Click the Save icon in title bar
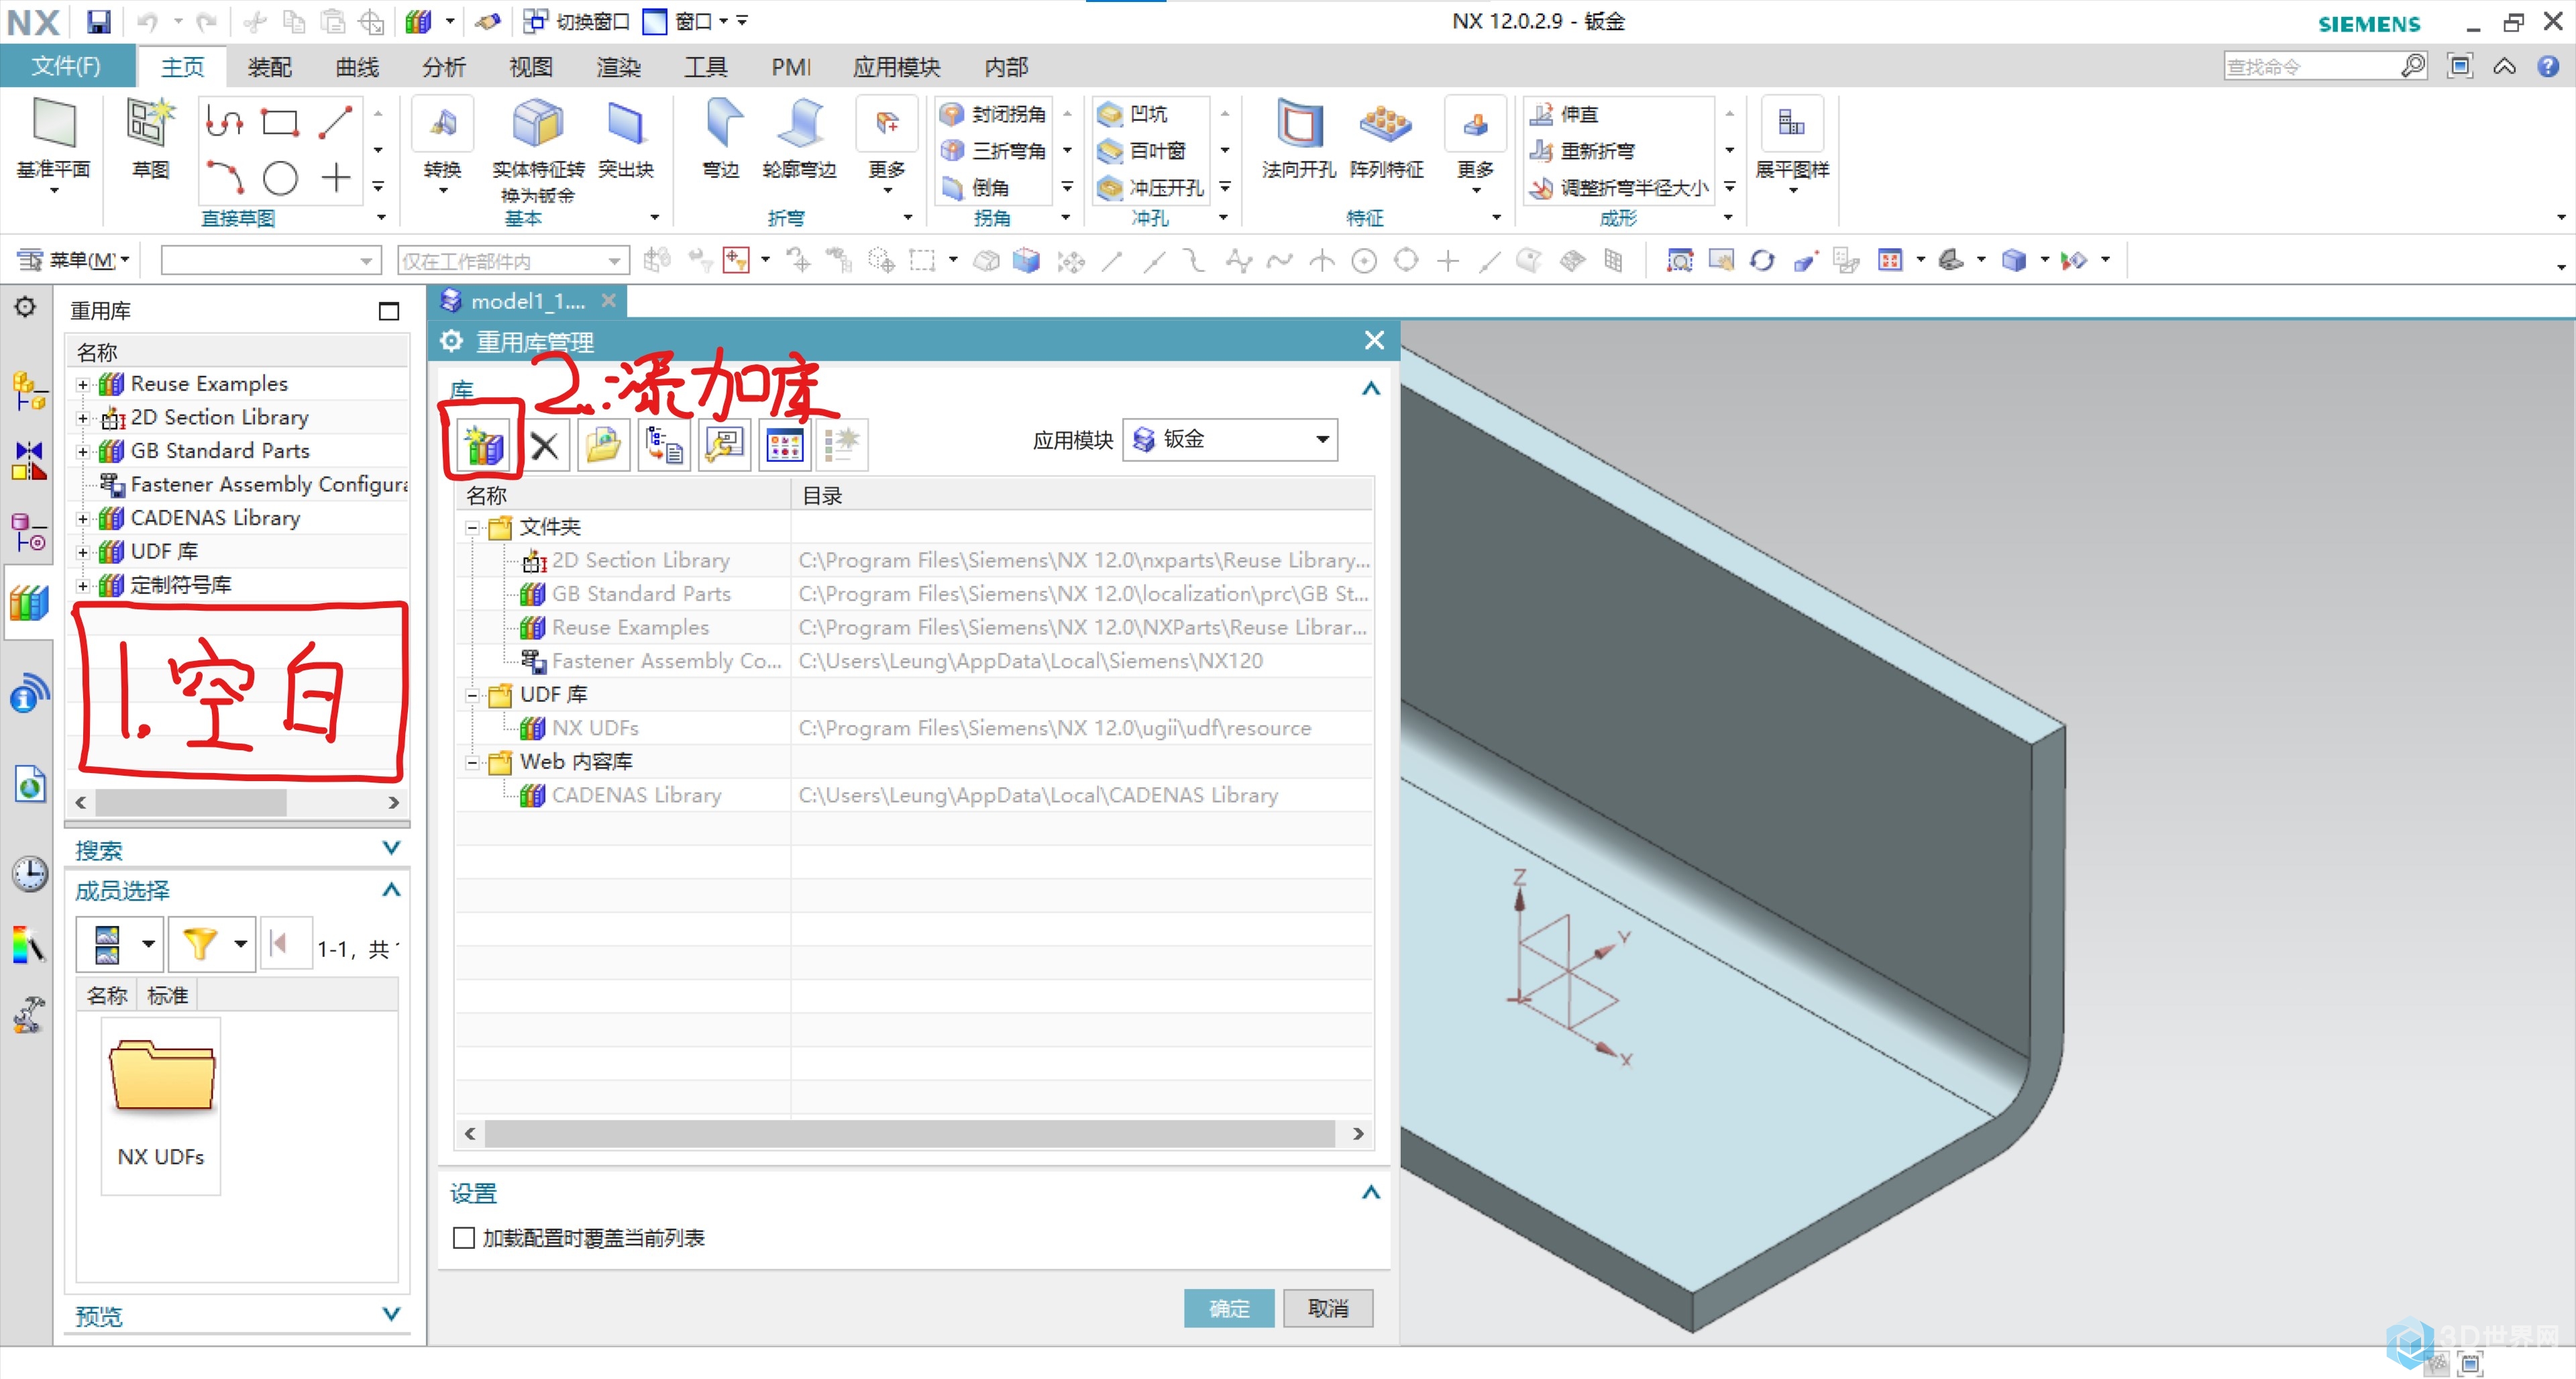Viewport: 2576px width, 1379px height. pyautogui.click(x=98, y=21)
